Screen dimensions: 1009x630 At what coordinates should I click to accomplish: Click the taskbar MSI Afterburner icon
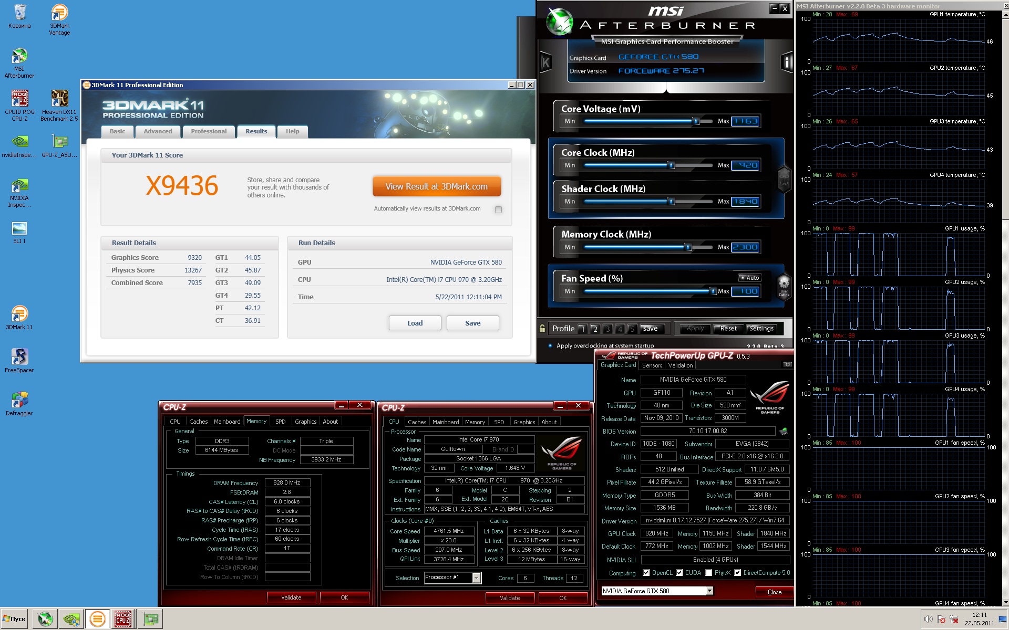click(45, 619)
